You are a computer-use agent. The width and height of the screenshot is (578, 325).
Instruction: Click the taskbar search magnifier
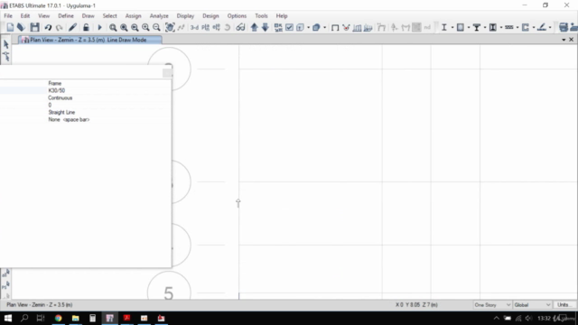[x=24, y=318]
